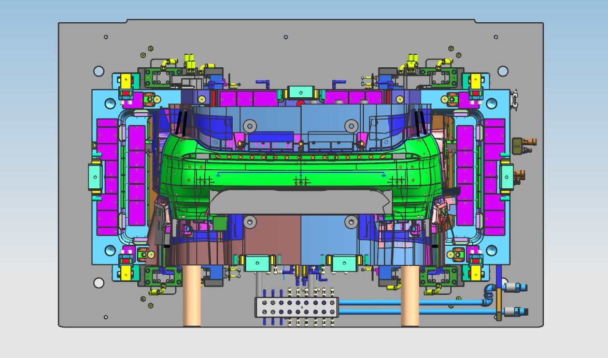Click the yellow block at frame bottom-right corner
Screen dimensions: 608x358
coord(475,273)
